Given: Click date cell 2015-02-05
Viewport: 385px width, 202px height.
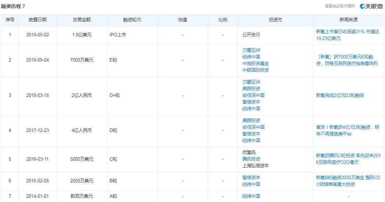Looking at the screenshot, I should 37,181.
